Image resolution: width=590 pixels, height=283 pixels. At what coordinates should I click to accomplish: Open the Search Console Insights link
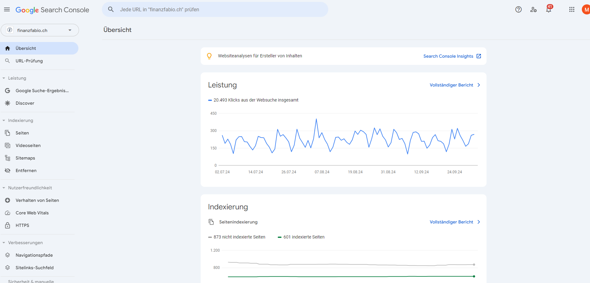point(448,56)
